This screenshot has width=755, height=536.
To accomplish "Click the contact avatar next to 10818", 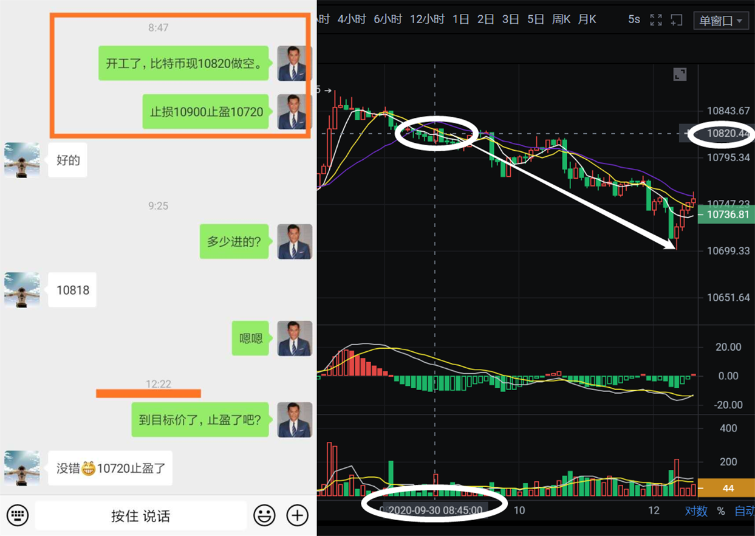I will tap(22, 289).
